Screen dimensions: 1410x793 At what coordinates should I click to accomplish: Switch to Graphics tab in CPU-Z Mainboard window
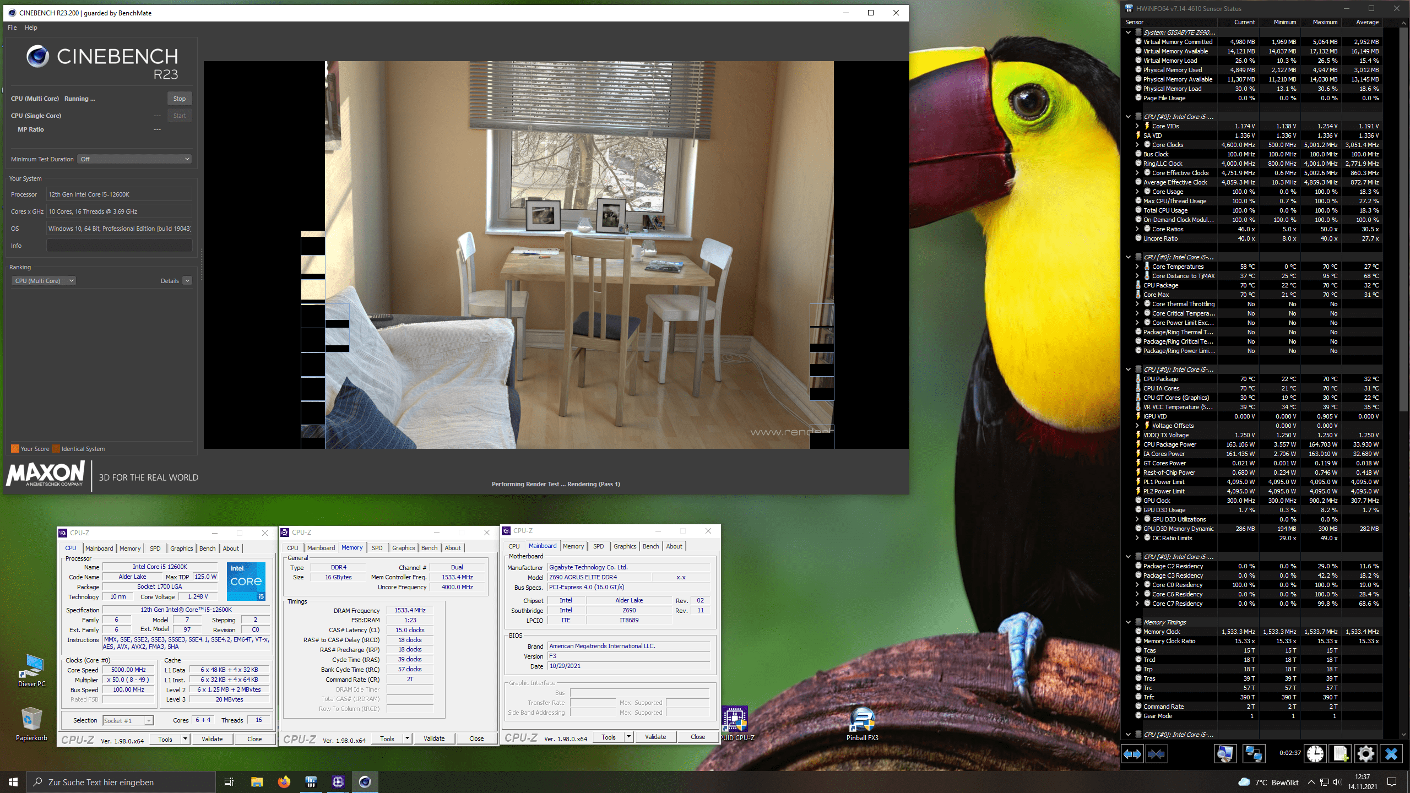click(625, 546)
